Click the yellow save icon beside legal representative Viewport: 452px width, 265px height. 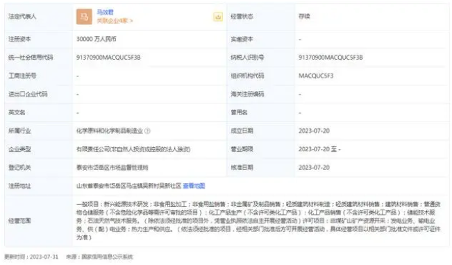[218, 17]
